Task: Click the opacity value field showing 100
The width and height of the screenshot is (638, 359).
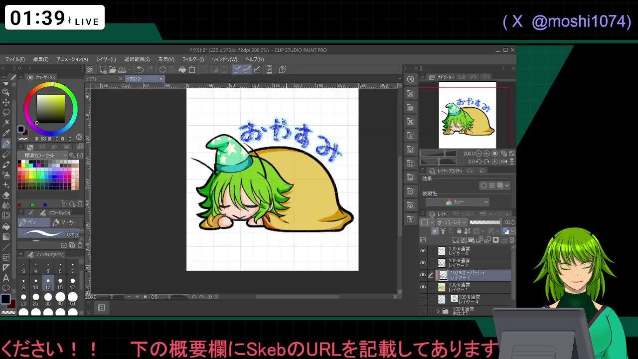Action: coord(507,222)
